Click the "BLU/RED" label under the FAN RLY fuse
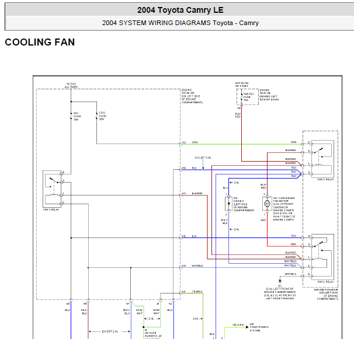 tap(238, 116)
